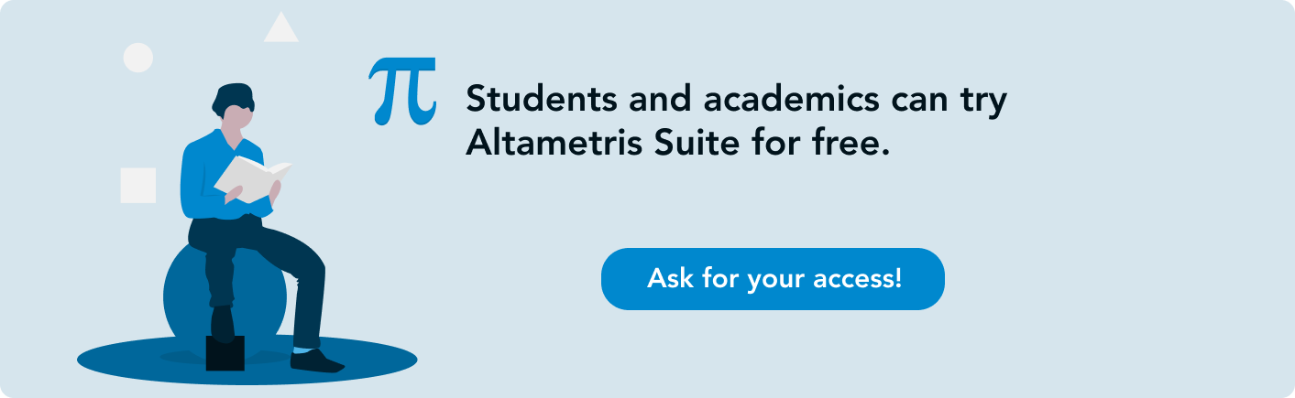This screenshot has height=398, width=1295.
Task: Click the white circle shape
Action: click(138, 58)
